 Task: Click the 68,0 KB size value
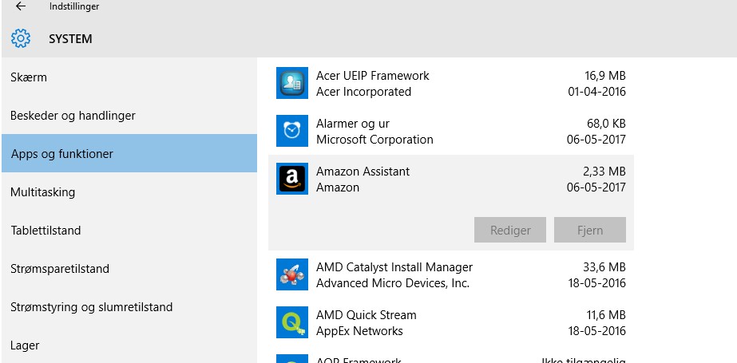coord(606,124)
